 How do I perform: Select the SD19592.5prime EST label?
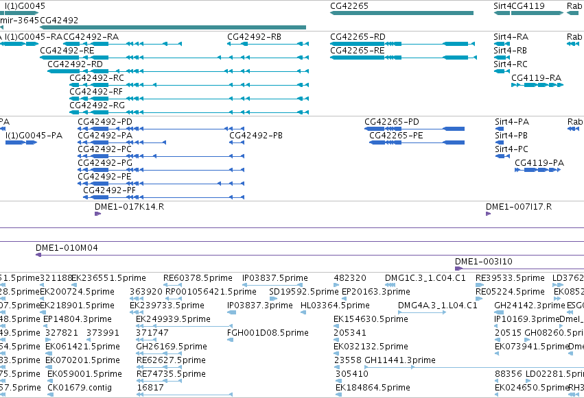(304, 292)
